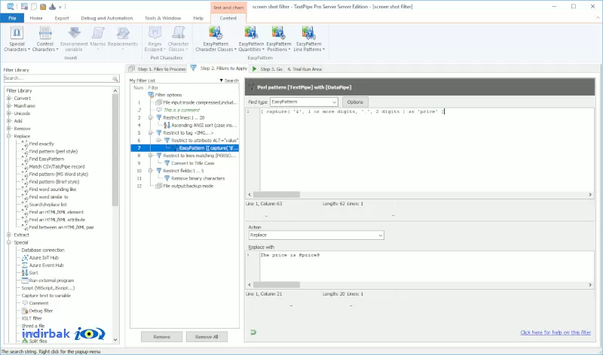Expand the Extract library node
The image size is (603, 355).
coord(9,235)
